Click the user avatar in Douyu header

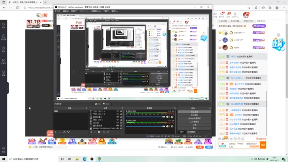[246, 15]
